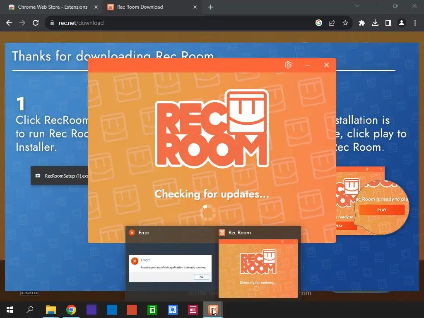Screen dimensions: 424x318
Task: Minimize the Rec Room launcher window
Action: click(307, 65)
